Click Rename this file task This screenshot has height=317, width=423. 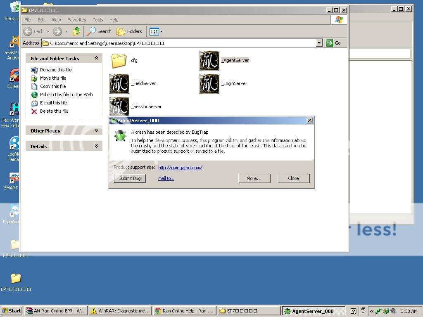pyautogui.click(x=55, y=70)
